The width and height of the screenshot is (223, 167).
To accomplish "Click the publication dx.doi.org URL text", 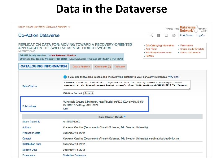I will pyautogui.click(x=121, y=102).
